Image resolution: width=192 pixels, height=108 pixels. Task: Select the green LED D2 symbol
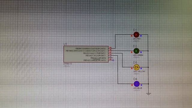pos(136,51)
